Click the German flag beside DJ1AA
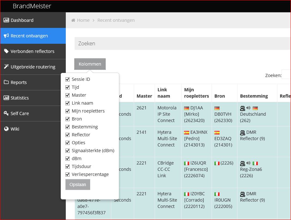The image size is (291, 220). tap(187, 108)
